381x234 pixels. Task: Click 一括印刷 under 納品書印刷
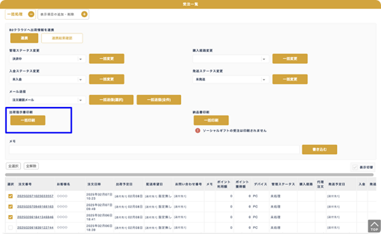pyautogui.click(x=211, y=120)
